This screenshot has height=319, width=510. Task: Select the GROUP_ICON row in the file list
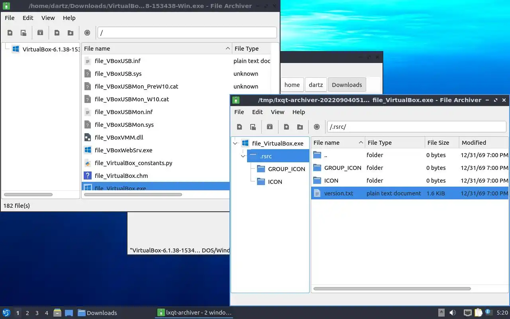click(x=410, y=167)
